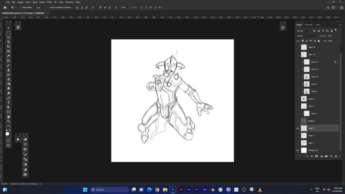345x194 pixels.
Task: Create a new layer icon
Action: 331,156
